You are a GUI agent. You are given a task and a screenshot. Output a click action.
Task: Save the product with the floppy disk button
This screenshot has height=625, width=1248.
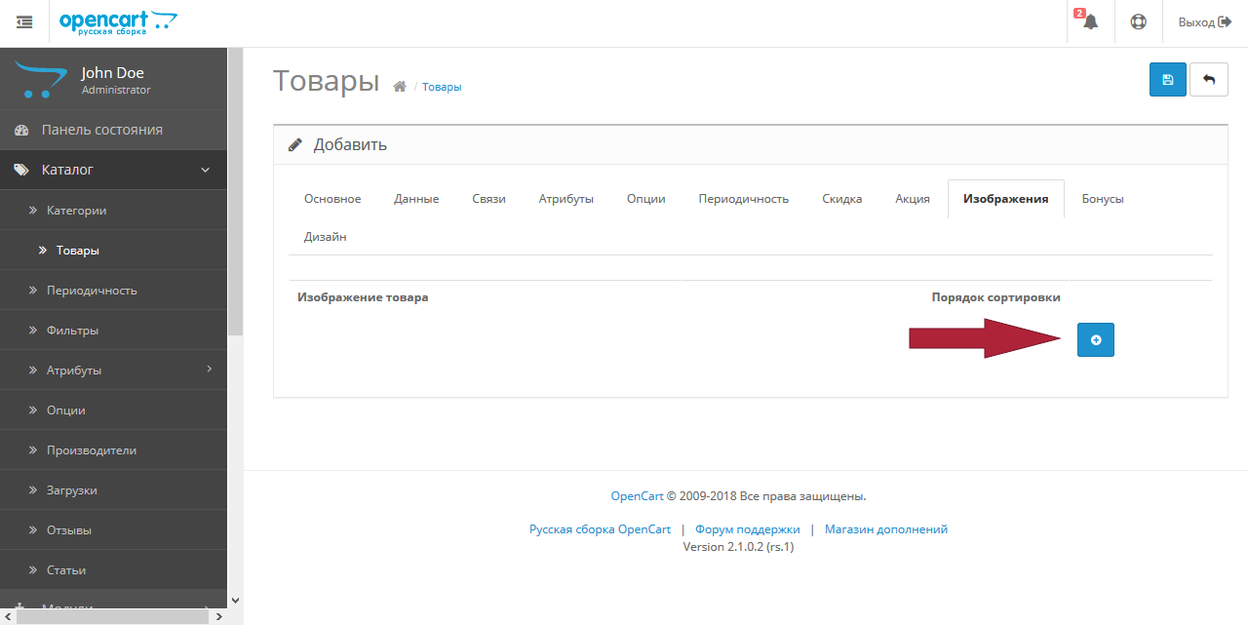[1168, 80]
